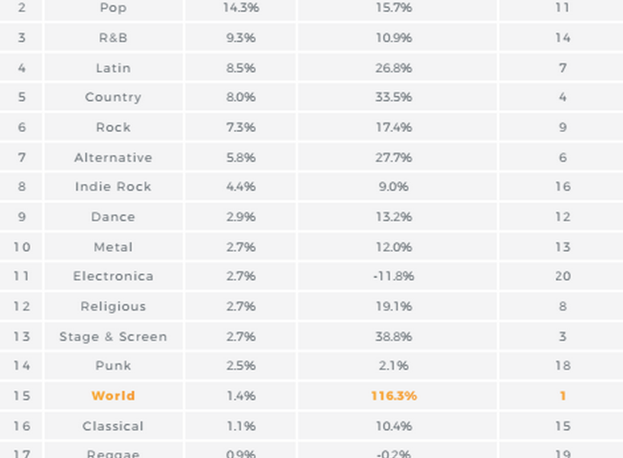
Task: Select the Punk genre cell
Action: point(113,366)
